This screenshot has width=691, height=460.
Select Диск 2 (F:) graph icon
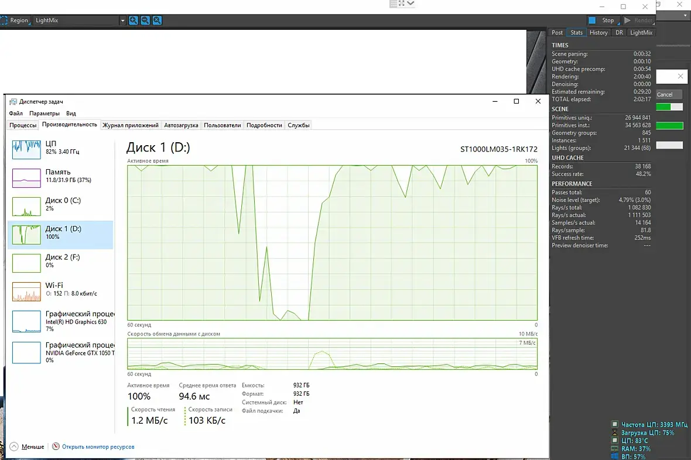pos(26,263)
